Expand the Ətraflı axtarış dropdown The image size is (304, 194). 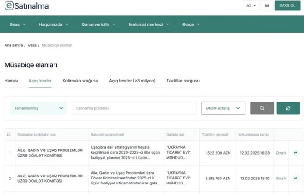[223, 108]
